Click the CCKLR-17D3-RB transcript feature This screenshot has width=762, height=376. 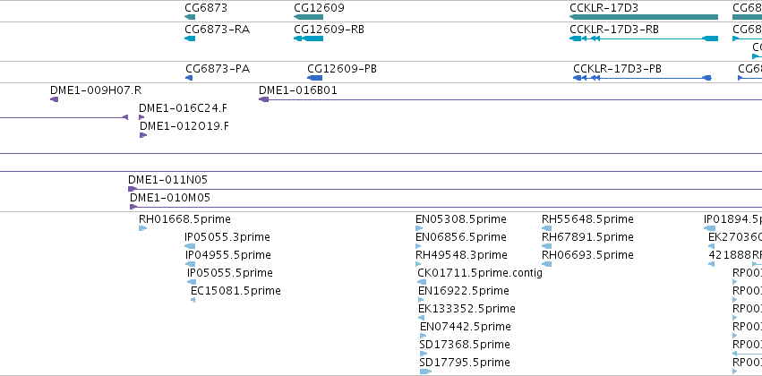(644, 38)
